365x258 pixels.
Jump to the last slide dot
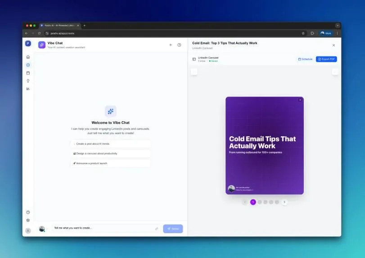tap(277, 202)
